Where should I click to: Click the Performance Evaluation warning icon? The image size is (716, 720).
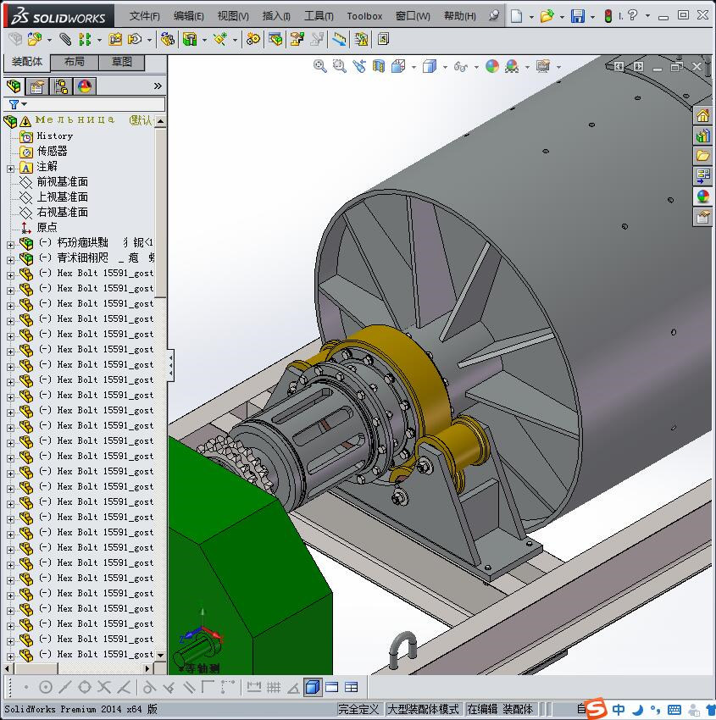click(361, 40)
